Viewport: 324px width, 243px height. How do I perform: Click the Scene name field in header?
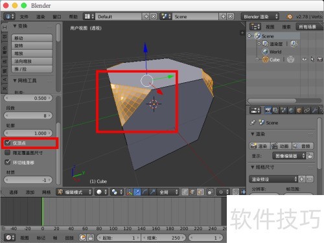(x=196, y=16)
